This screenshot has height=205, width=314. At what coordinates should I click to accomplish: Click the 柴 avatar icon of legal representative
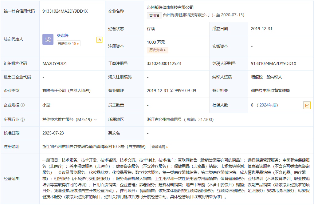tap(48, 39)
